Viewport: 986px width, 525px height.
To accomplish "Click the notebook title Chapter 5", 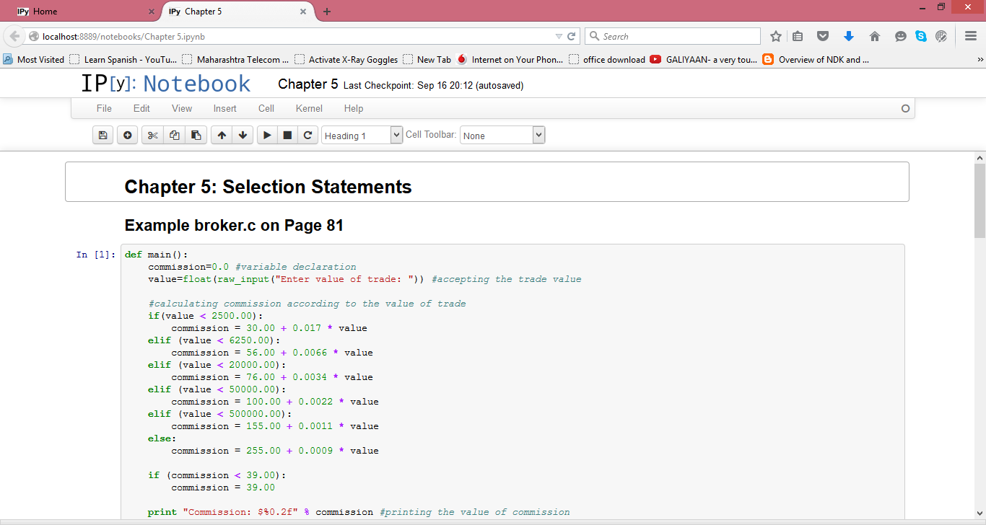I will coord(307,84).
